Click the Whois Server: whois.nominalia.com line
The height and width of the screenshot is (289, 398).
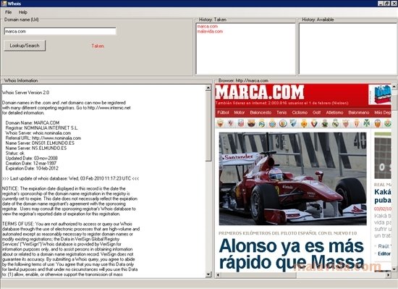38,133
